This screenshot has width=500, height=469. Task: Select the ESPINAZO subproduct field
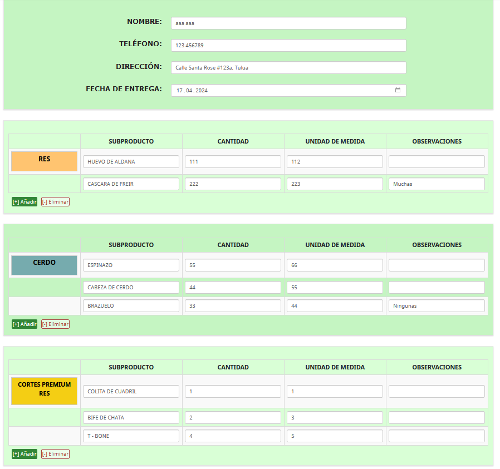click(131, 265)
